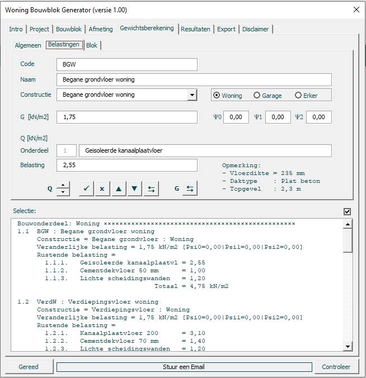Click the 'Constructie = Verdiepingsvloer : Woning' line

(114, 310)
